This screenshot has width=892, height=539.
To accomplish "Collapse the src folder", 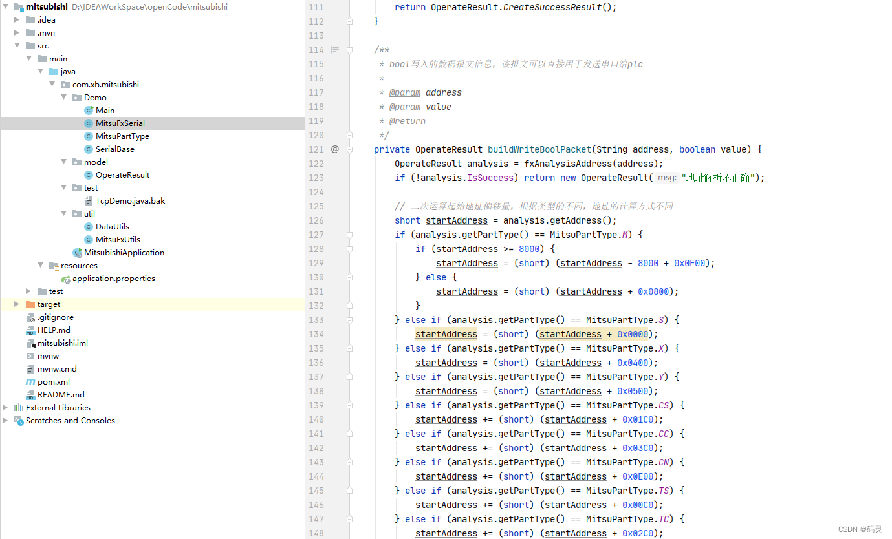I will pyautogui.click(x=17, y=46).
